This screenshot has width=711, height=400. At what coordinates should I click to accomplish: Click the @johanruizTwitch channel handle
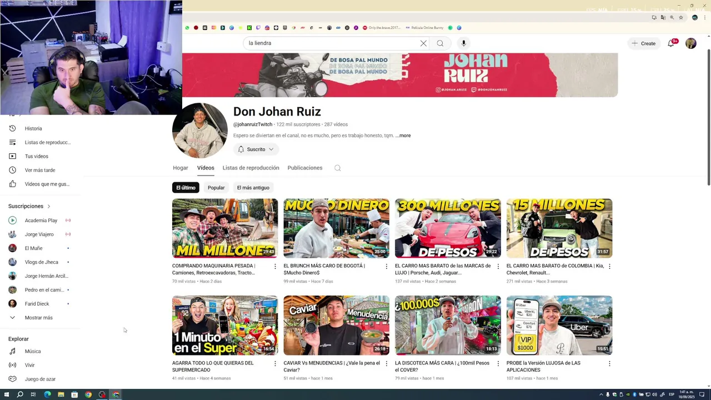(253, 124)
